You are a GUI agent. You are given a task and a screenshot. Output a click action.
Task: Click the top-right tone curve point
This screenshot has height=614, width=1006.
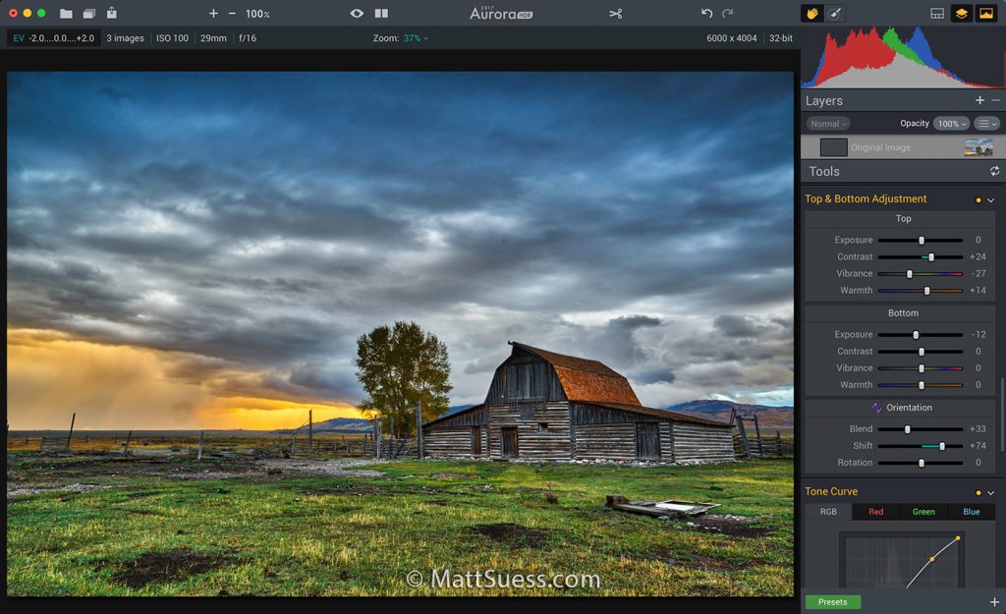pyautogui.click(x=958, y=537)
